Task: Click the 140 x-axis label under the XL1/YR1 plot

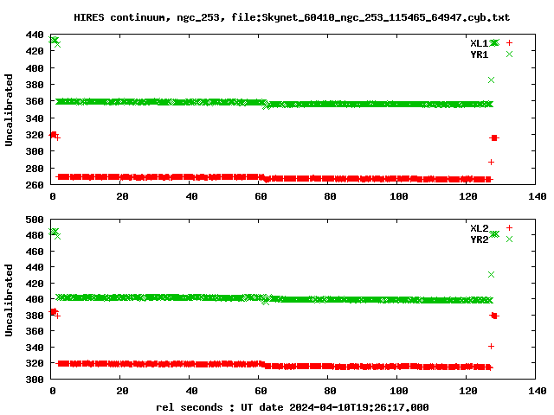Action: coord(538,196)
